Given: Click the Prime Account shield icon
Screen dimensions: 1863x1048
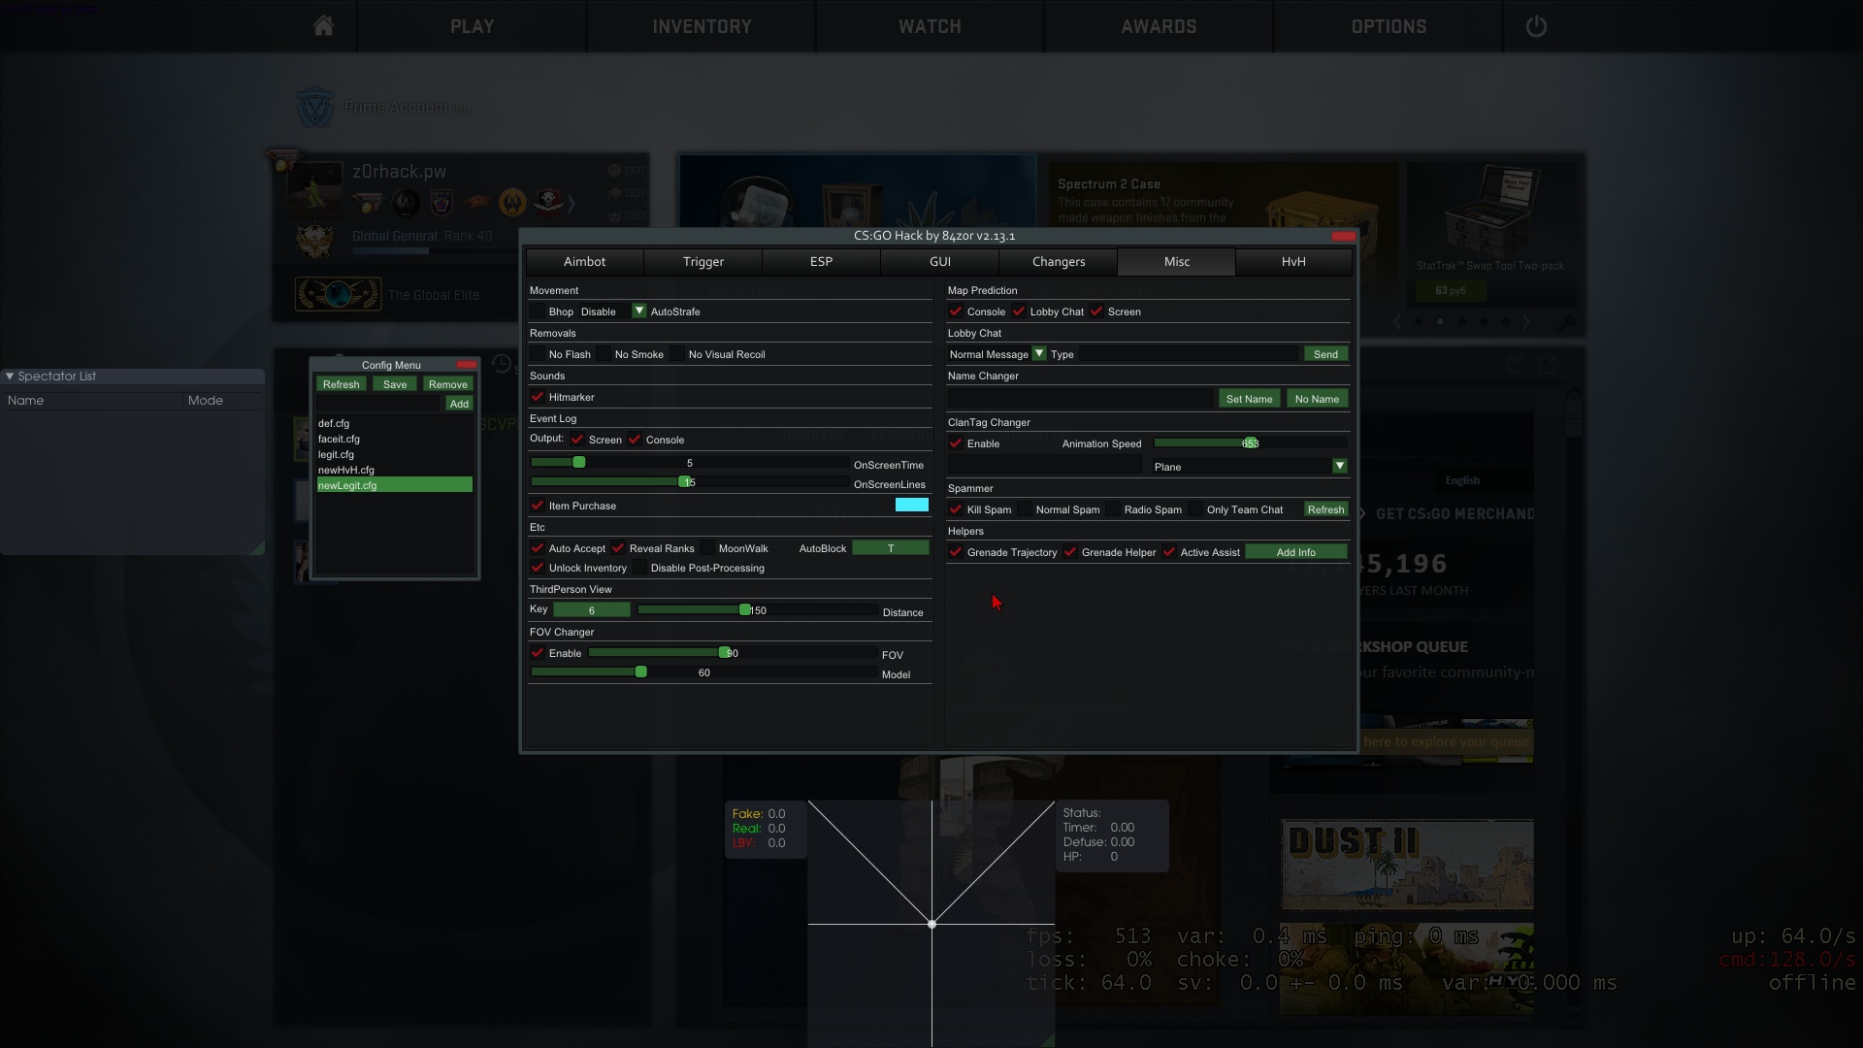Looking at the screenshot, I should [x=314, y=108].
